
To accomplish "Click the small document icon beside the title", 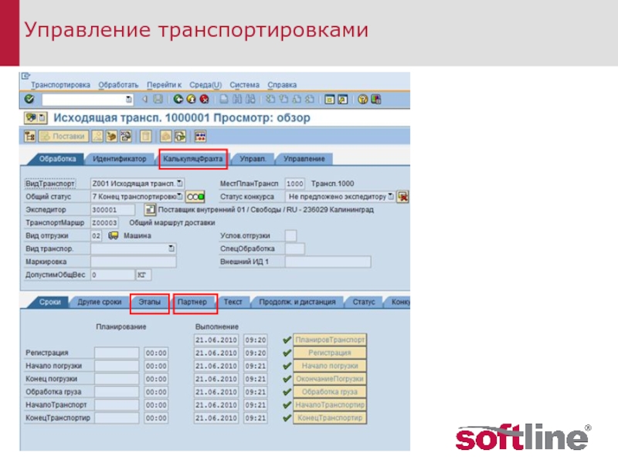I will [42, 118].
